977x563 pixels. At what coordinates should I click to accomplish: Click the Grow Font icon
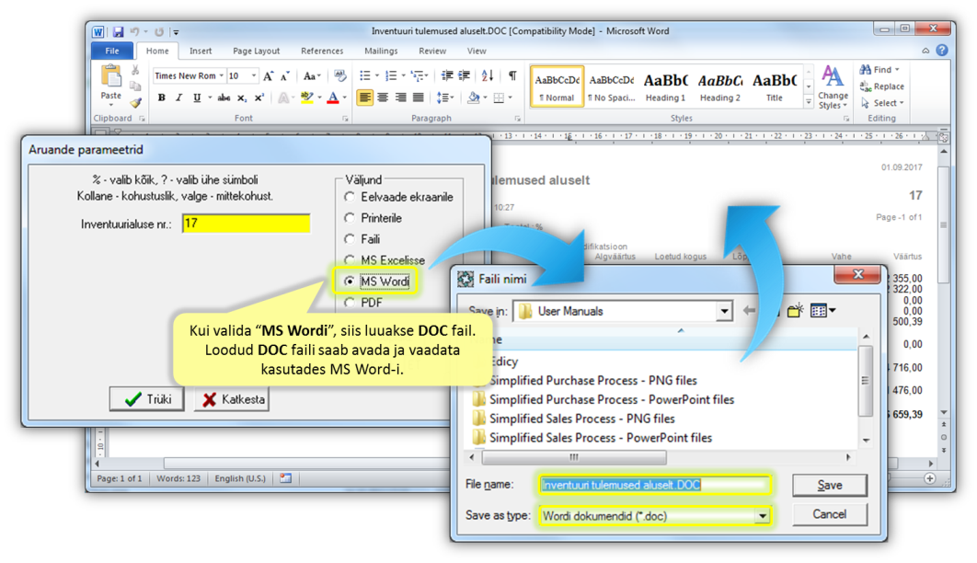pyautogui.click(x=268, y=76)
